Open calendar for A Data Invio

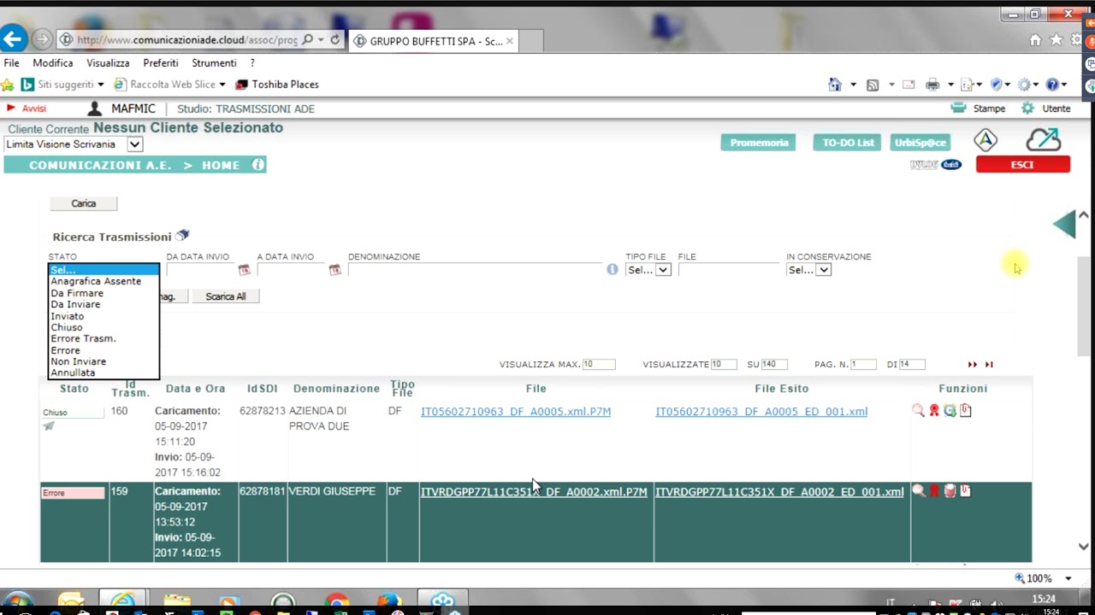coord(334,270)
